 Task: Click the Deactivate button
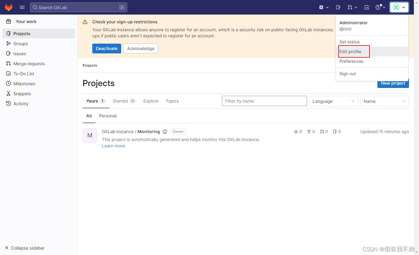107,49
